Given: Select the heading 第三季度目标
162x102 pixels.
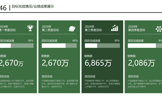Looking at the screenshot, I should [x=93, y=30].
